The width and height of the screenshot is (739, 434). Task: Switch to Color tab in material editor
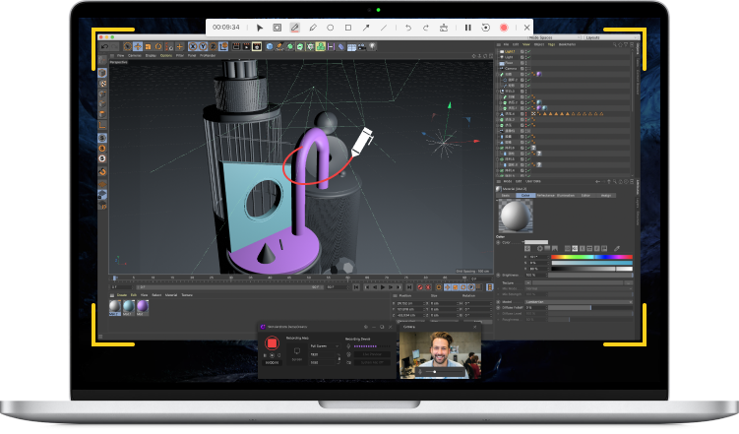[x=525, y=195]
